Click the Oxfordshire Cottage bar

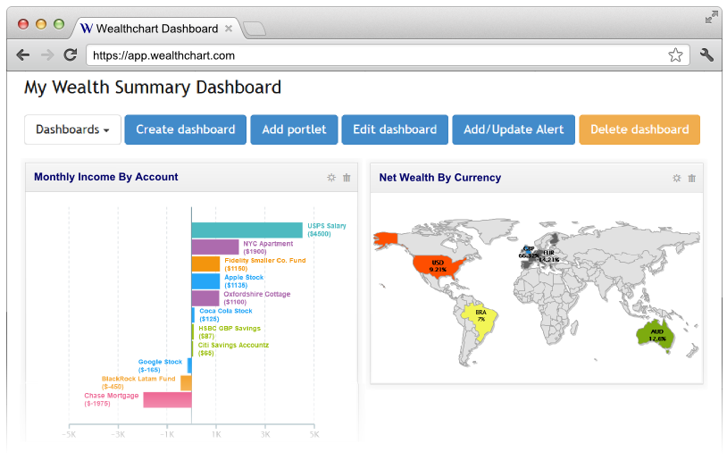tap(205, 298)
